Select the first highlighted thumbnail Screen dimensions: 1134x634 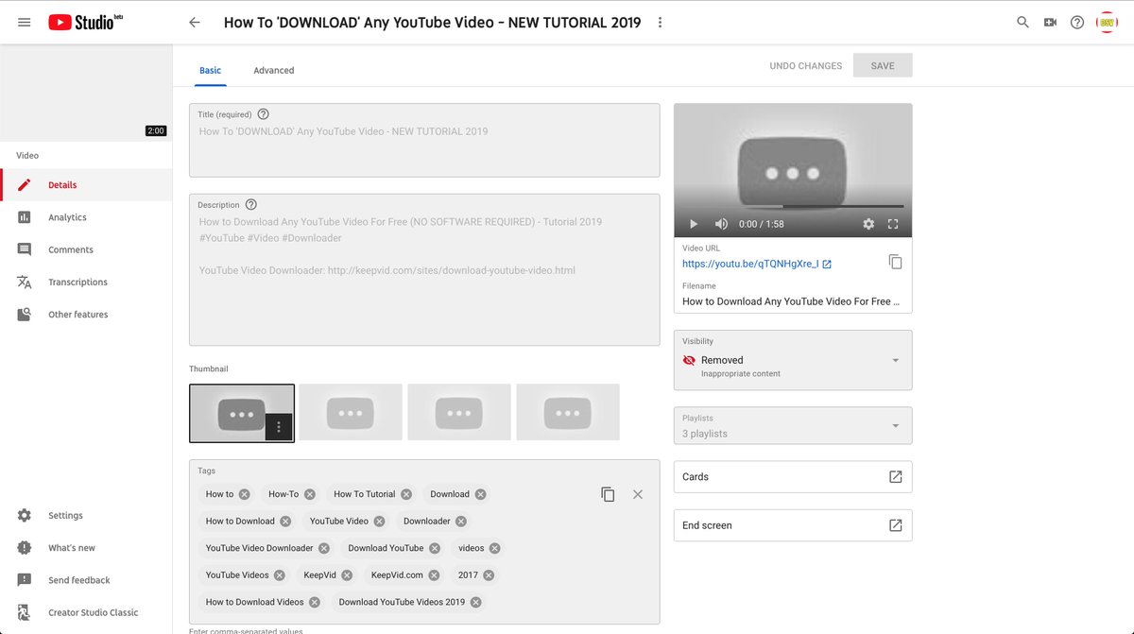click(x=242, y=413)
